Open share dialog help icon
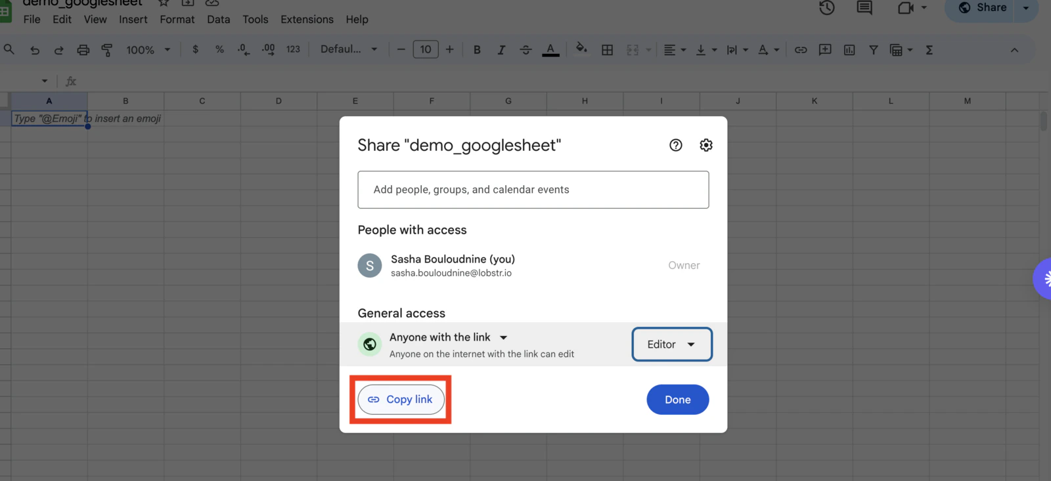 pos(675,145)
